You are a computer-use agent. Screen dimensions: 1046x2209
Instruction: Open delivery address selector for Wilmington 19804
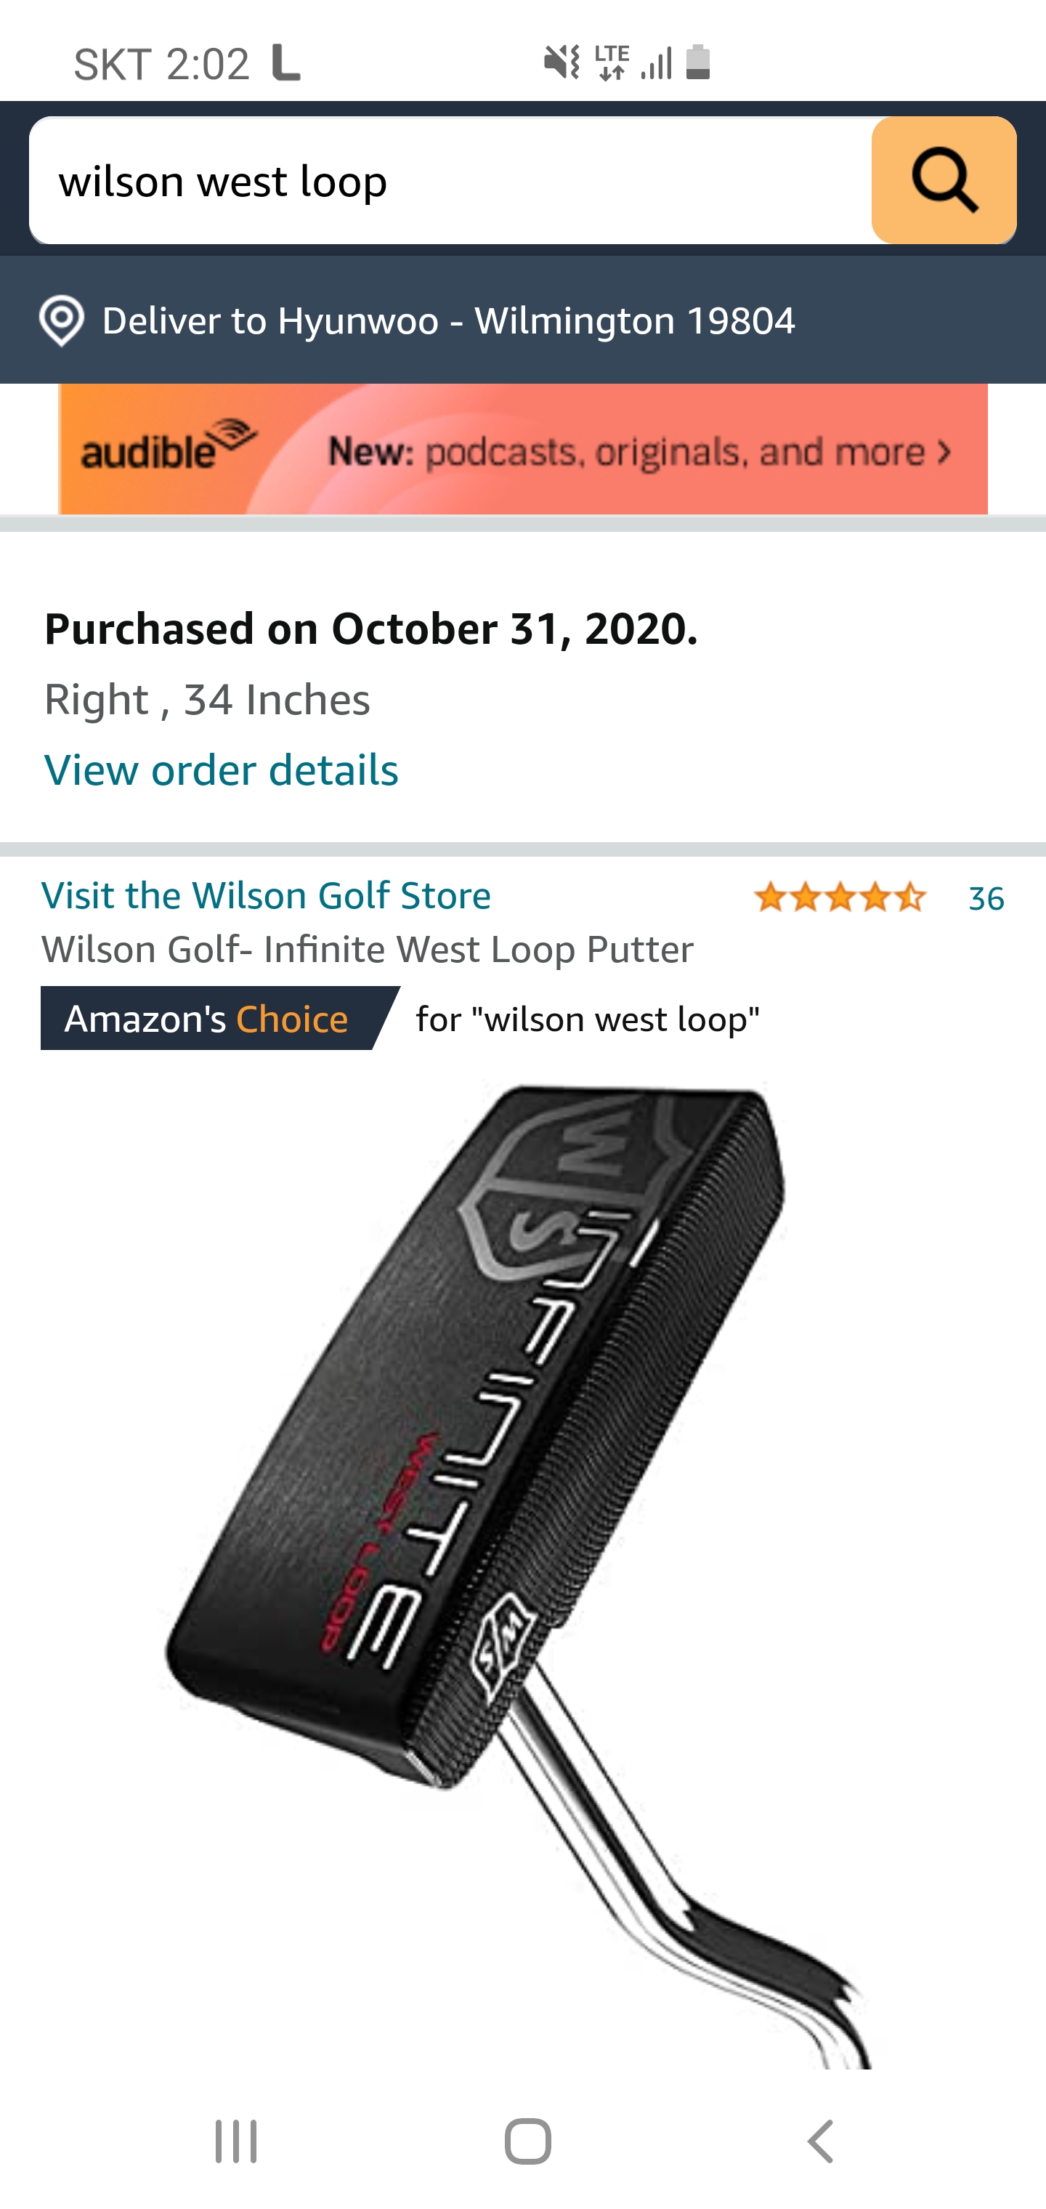[448, 320]
